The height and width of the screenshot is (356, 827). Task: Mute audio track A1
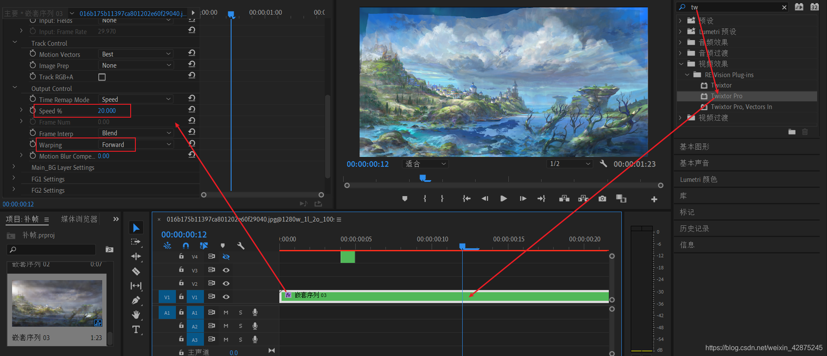click(x=226, y=312)
